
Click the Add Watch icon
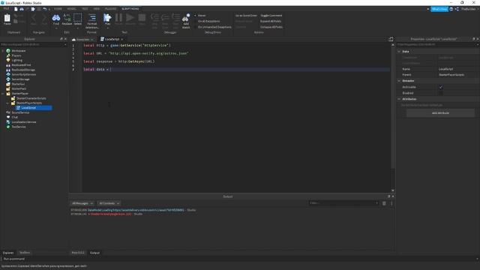(186, 20)
